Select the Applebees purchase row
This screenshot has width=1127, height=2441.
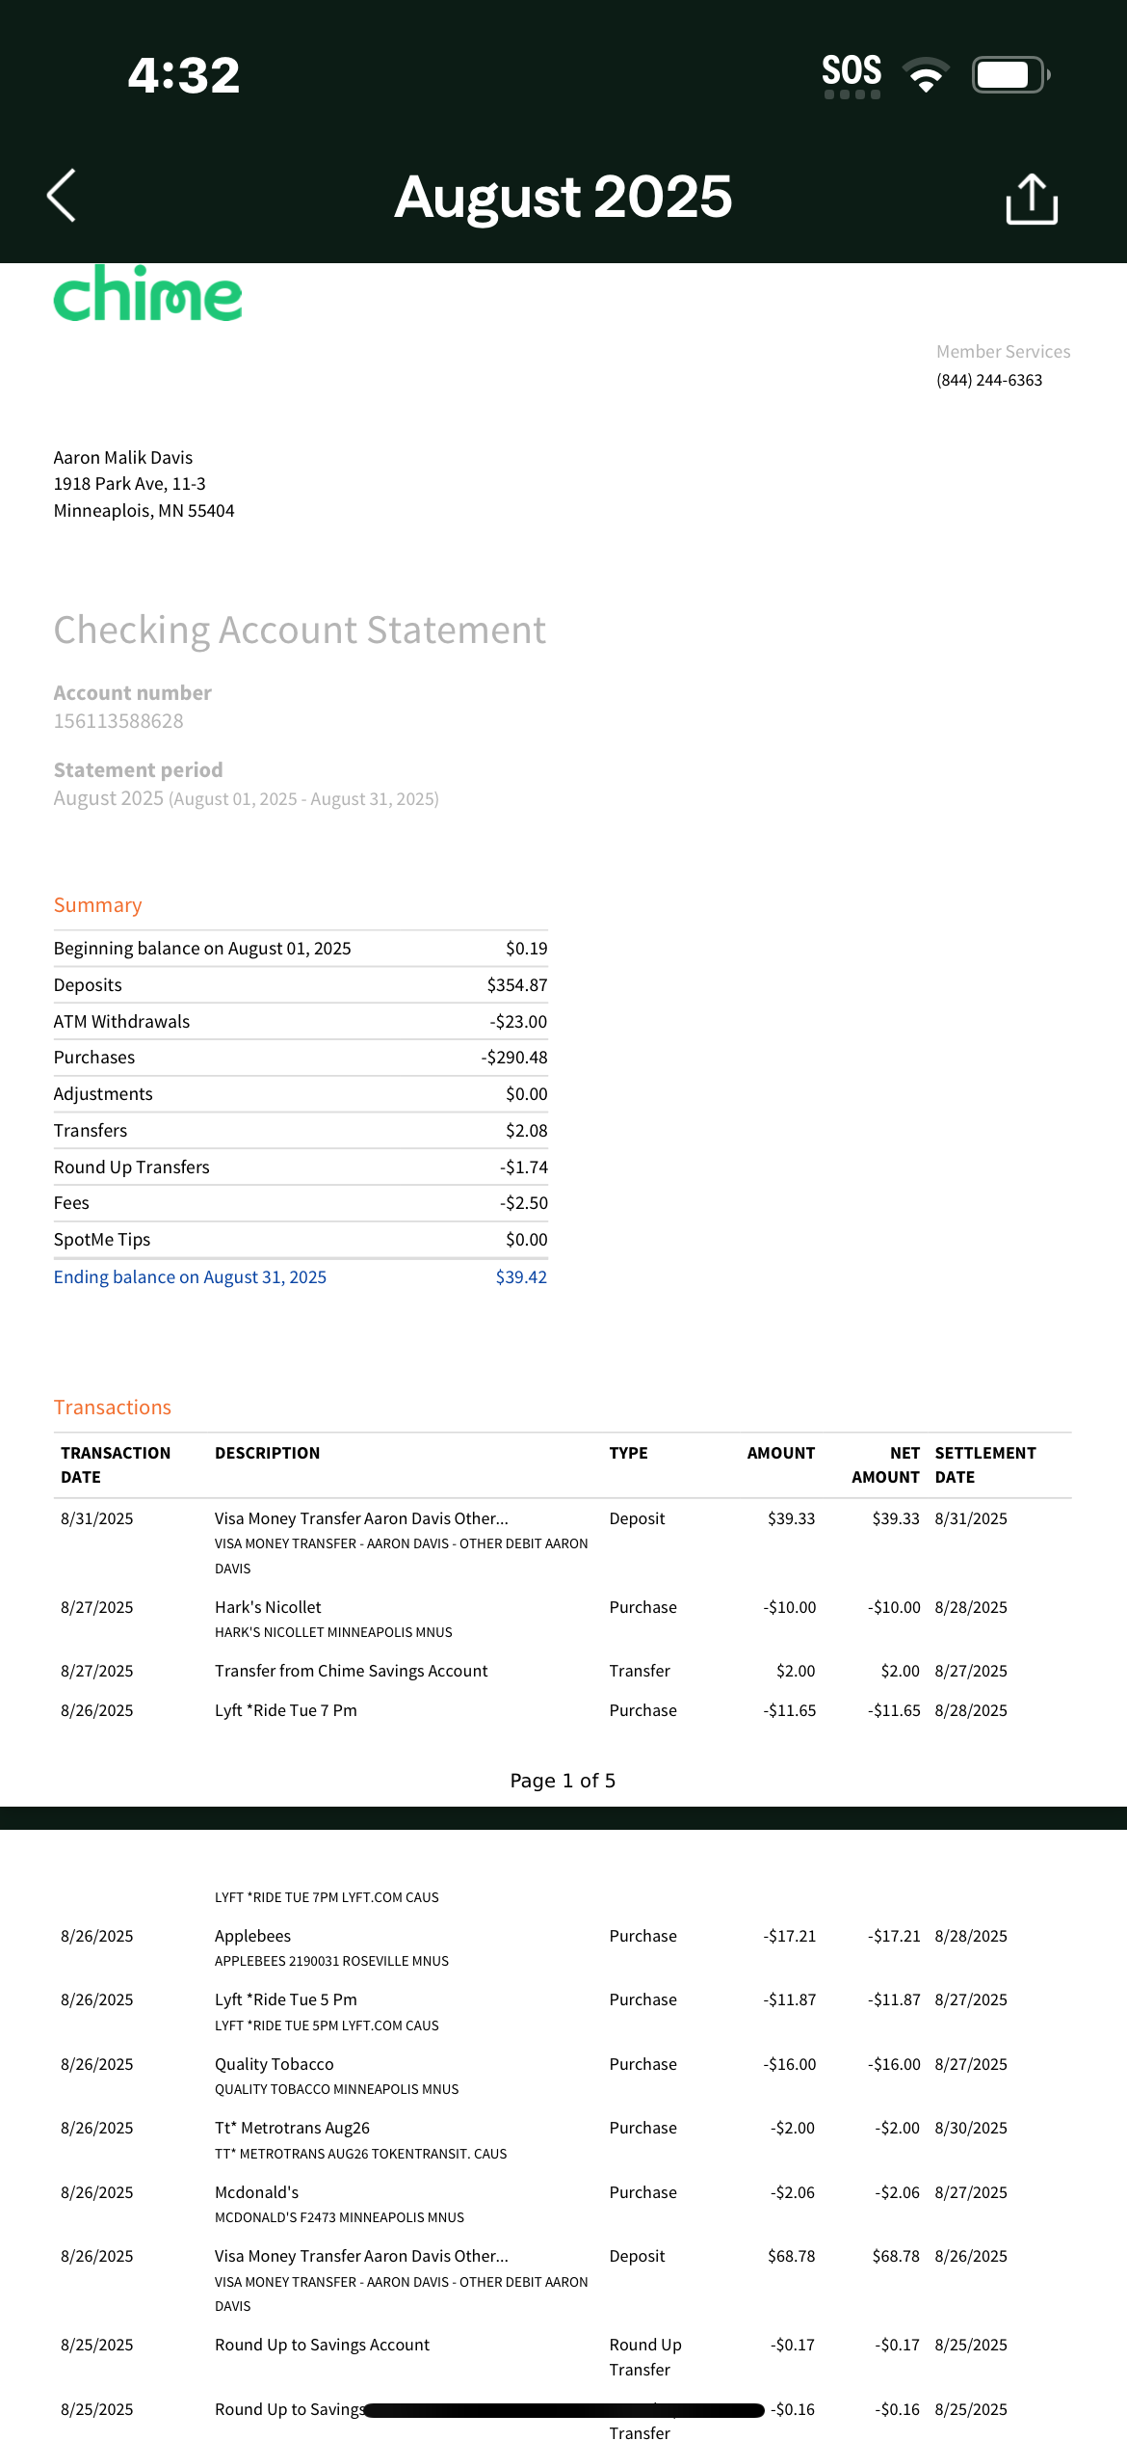click(x=252, y=1936)
